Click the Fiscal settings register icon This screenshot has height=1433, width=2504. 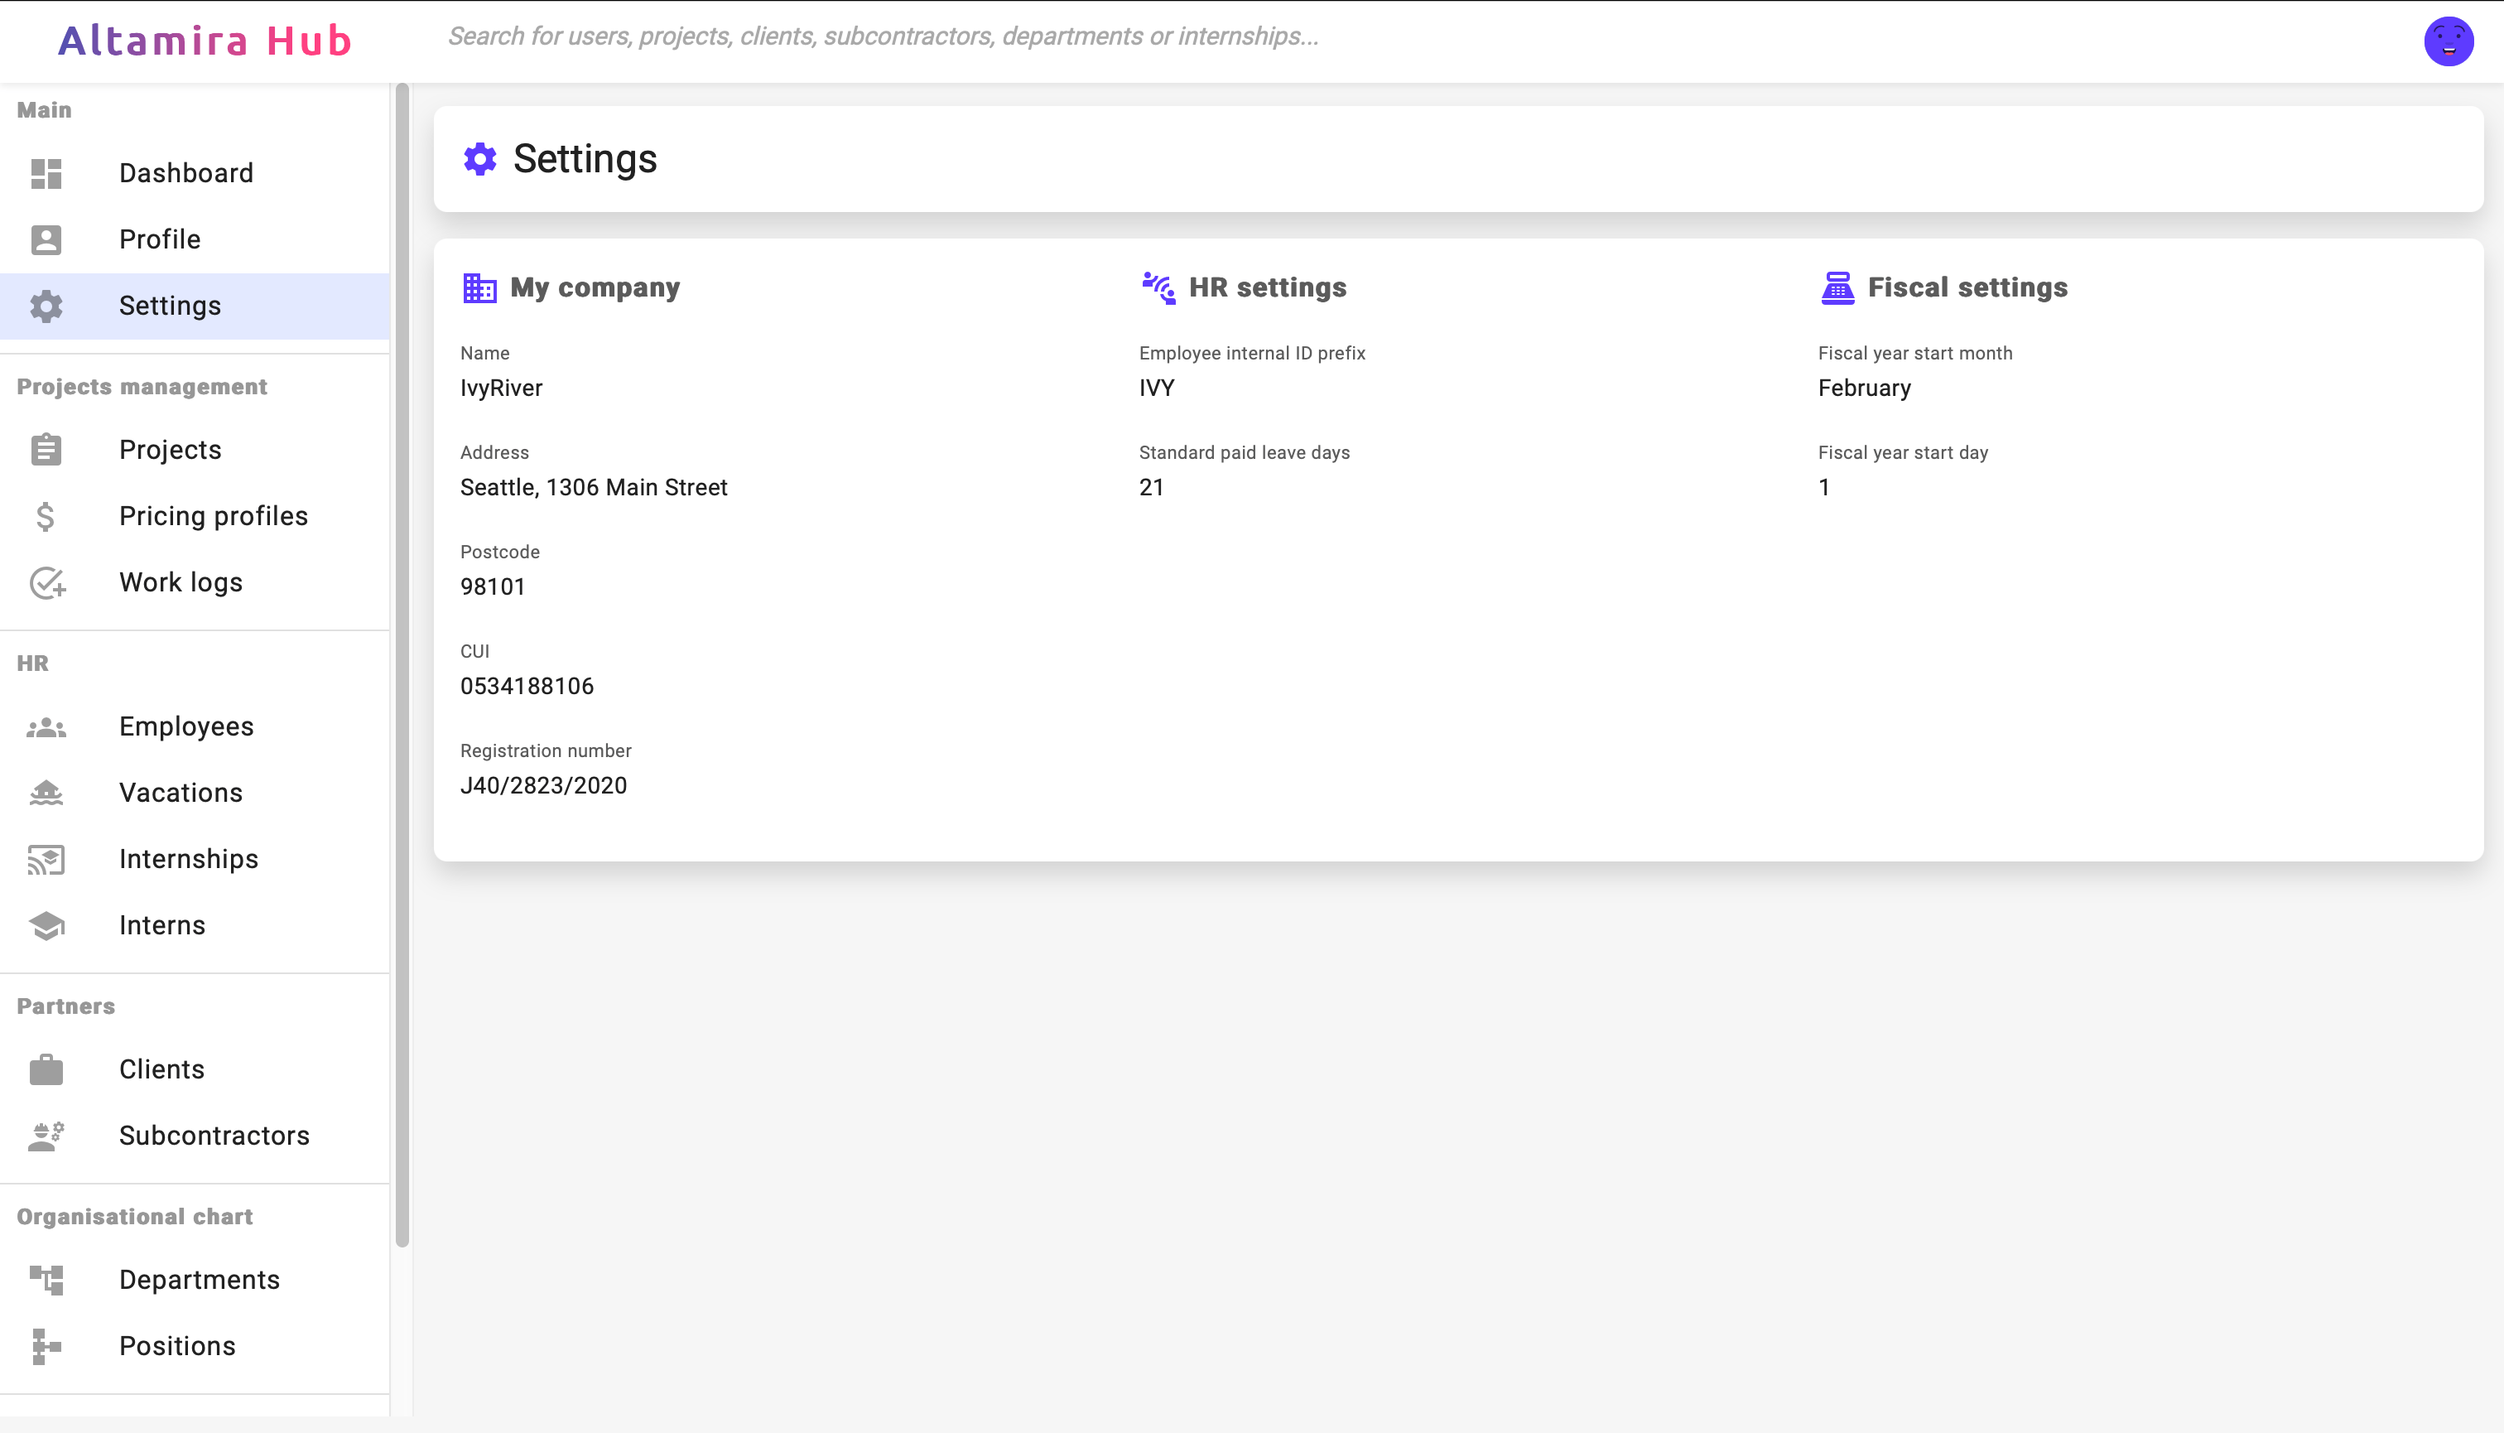[1837, 288]
